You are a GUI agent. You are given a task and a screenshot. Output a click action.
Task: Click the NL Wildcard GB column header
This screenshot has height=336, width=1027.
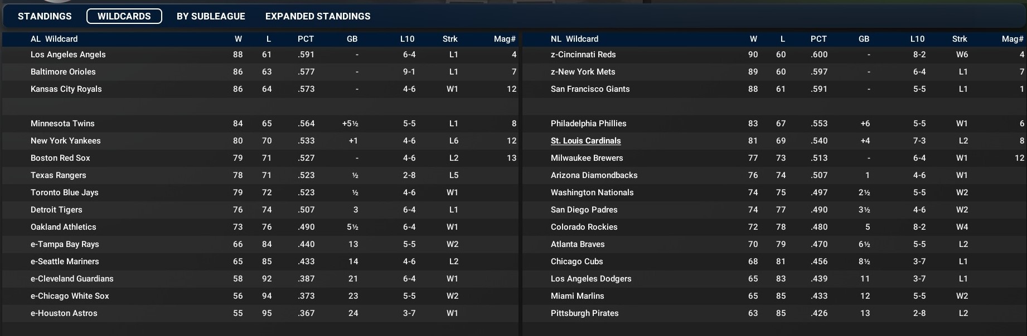[x=864, y=39]
